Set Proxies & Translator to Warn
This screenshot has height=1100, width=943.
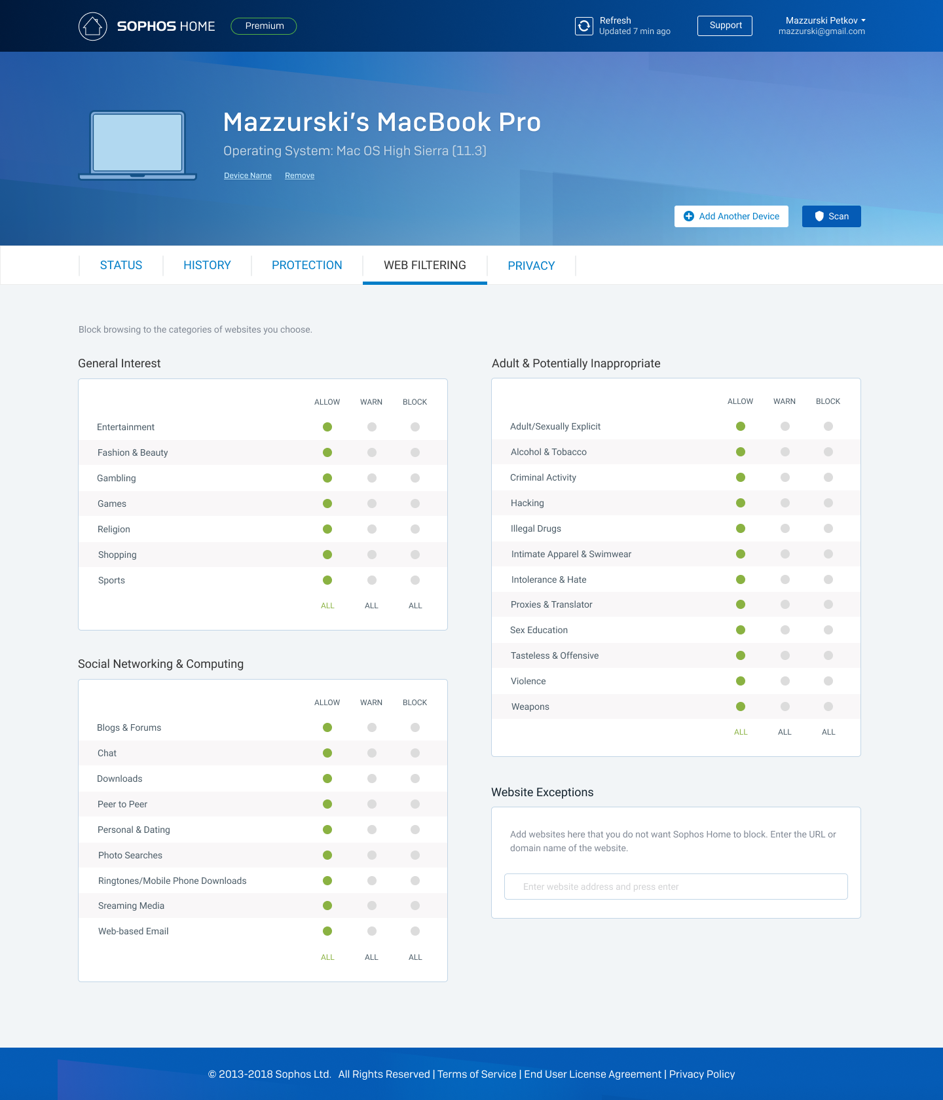(785, 604)
